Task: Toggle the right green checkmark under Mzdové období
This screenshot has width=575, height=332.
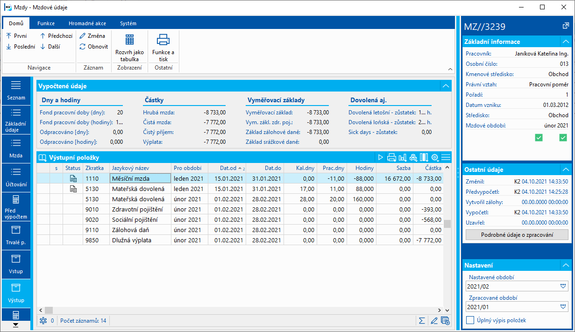Action: 563,137
